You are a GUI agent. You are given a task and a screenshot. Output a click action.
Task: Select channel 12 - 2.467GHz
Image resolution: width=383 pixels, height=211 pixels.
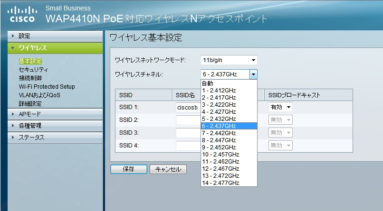tap(229, 169)
